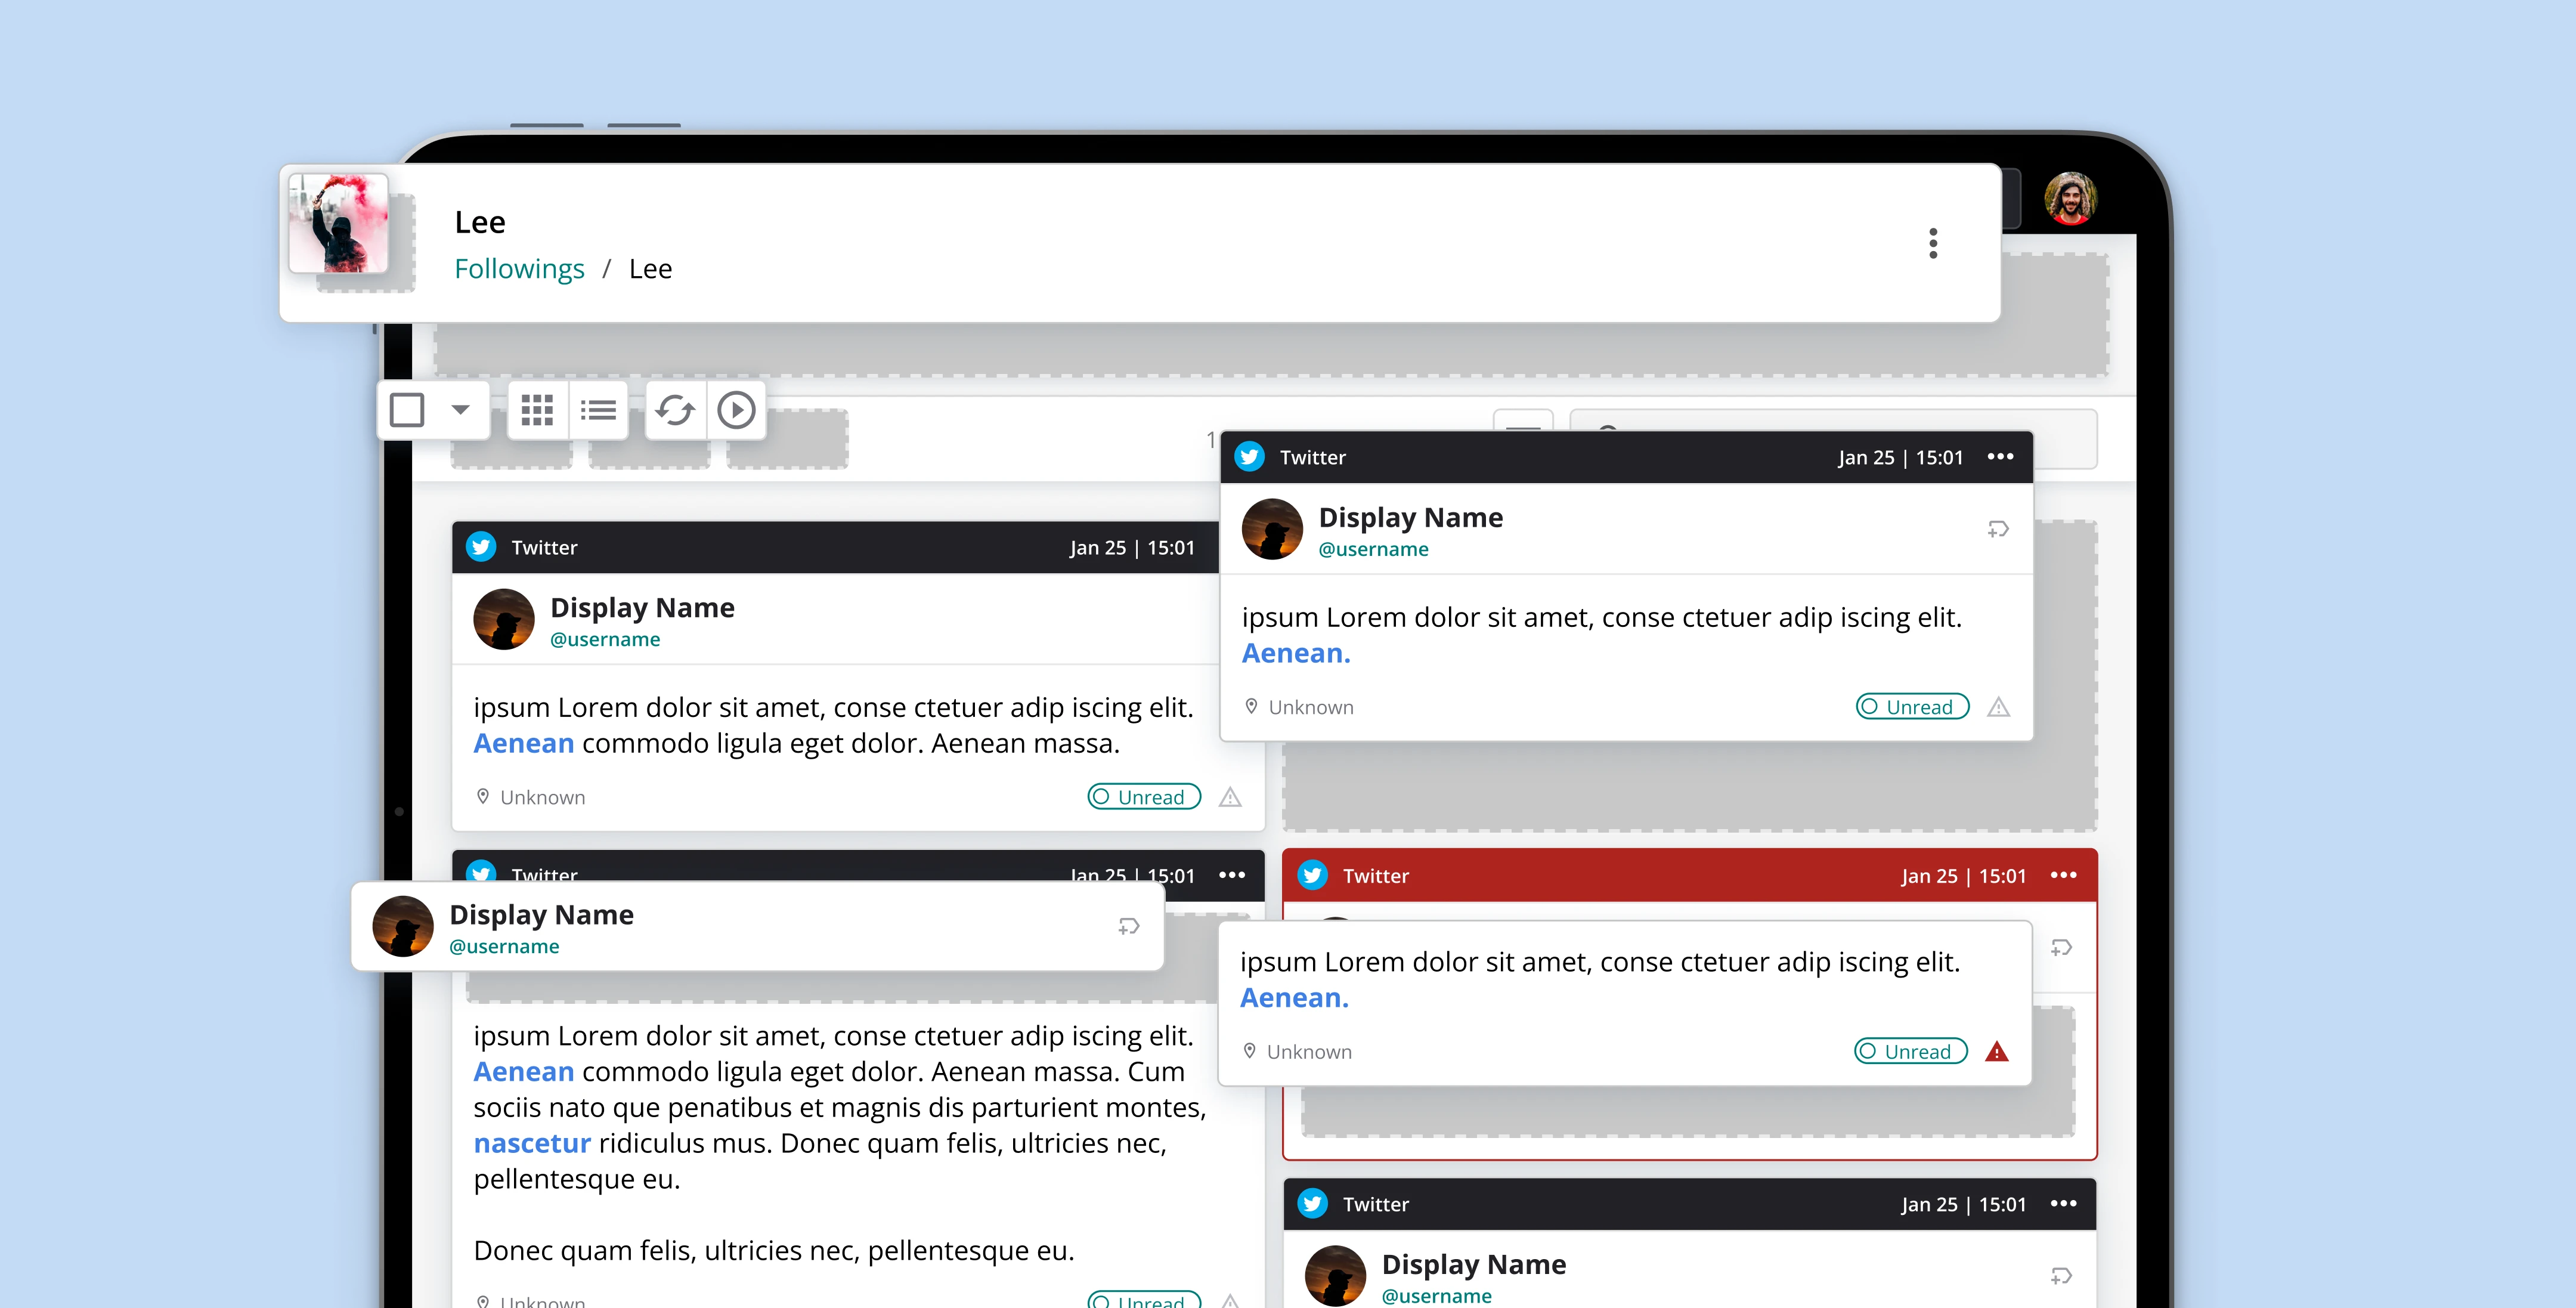This screenshot has width=2576, height=1308.
Task: Open the Aenean. link in the raised top-right card
Action: pos(1296,653)
